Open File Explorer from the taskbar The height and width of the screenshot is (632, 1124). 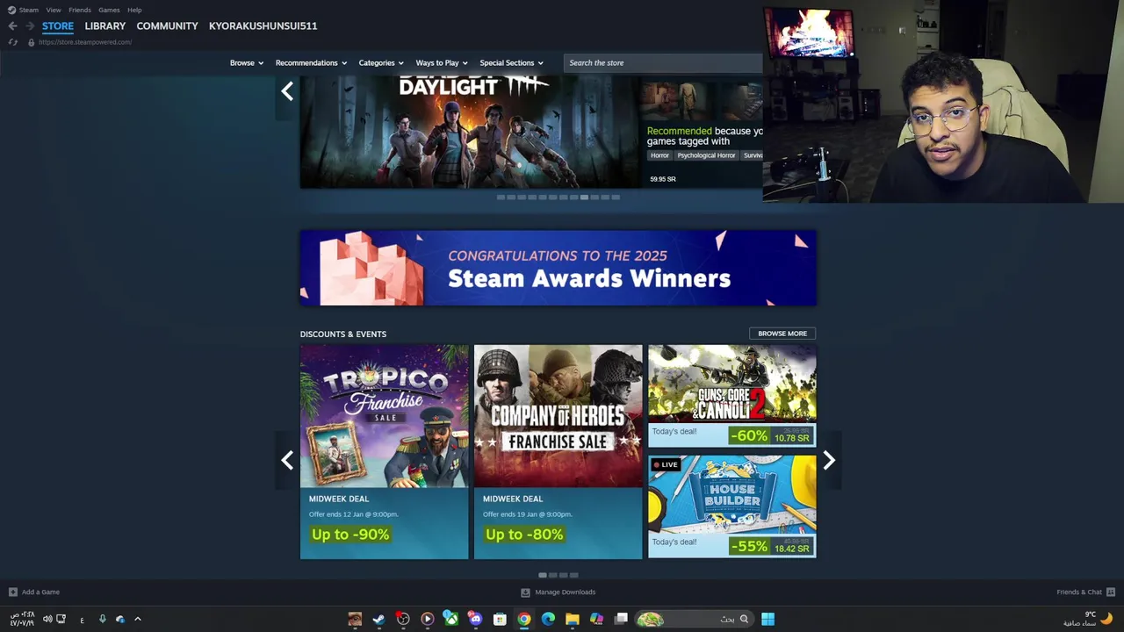[573, 619]
